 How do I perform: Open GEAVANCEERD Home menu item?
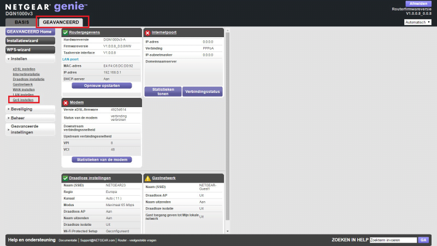click(30, 32)
